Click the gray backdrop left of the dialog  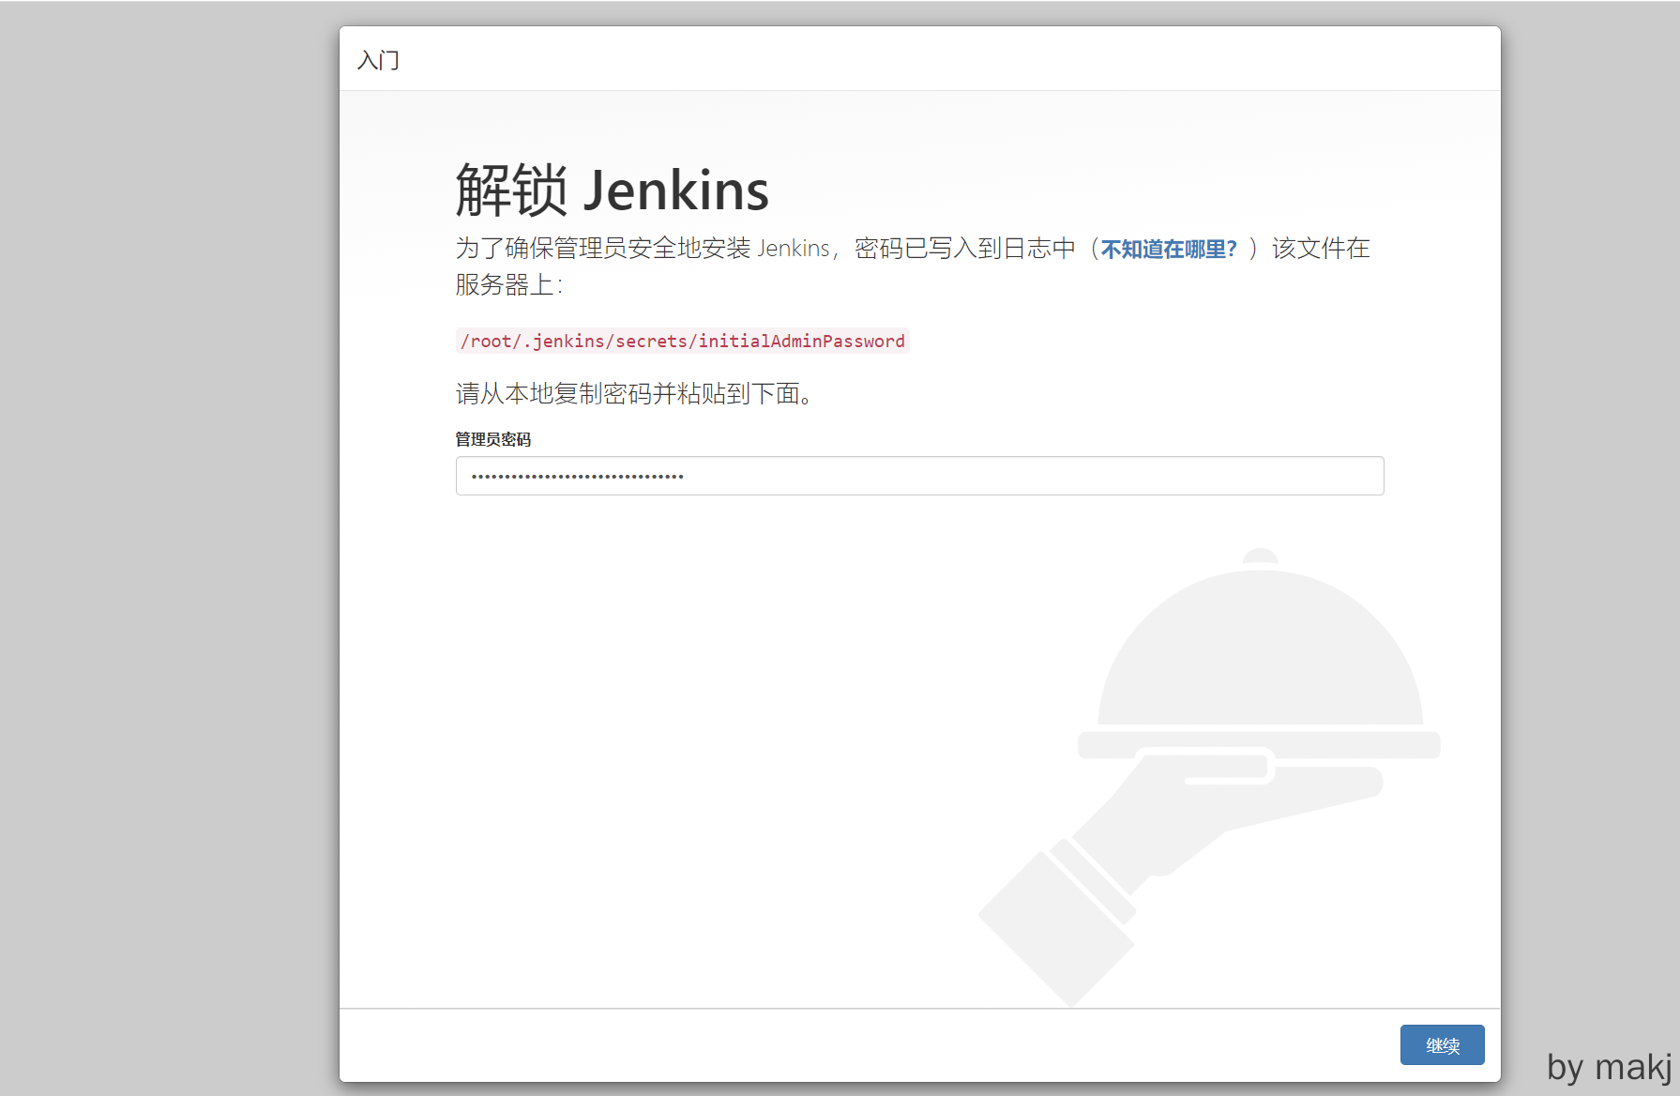169,544
